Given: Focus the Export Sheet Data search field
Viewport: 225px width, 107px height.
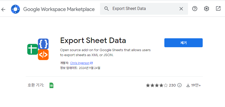Looking at the screenshot, I should click(144, 9).
